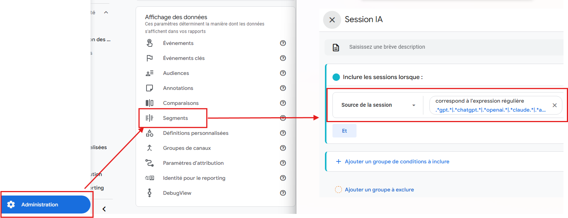
Task: Click 'Ajouter un groupe de conditions à inclure'
Action: tap(394, 161)
